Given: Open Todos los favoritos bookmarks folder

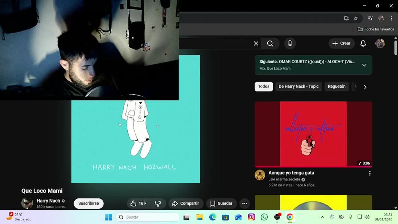Looking at the screenshot, I should tap(376, 29).
